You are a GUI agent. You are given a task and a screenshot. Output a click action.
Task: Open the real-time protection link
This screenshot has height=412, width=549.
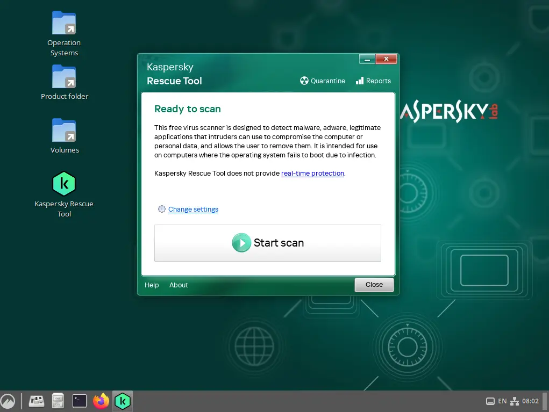tap(312, 174)
